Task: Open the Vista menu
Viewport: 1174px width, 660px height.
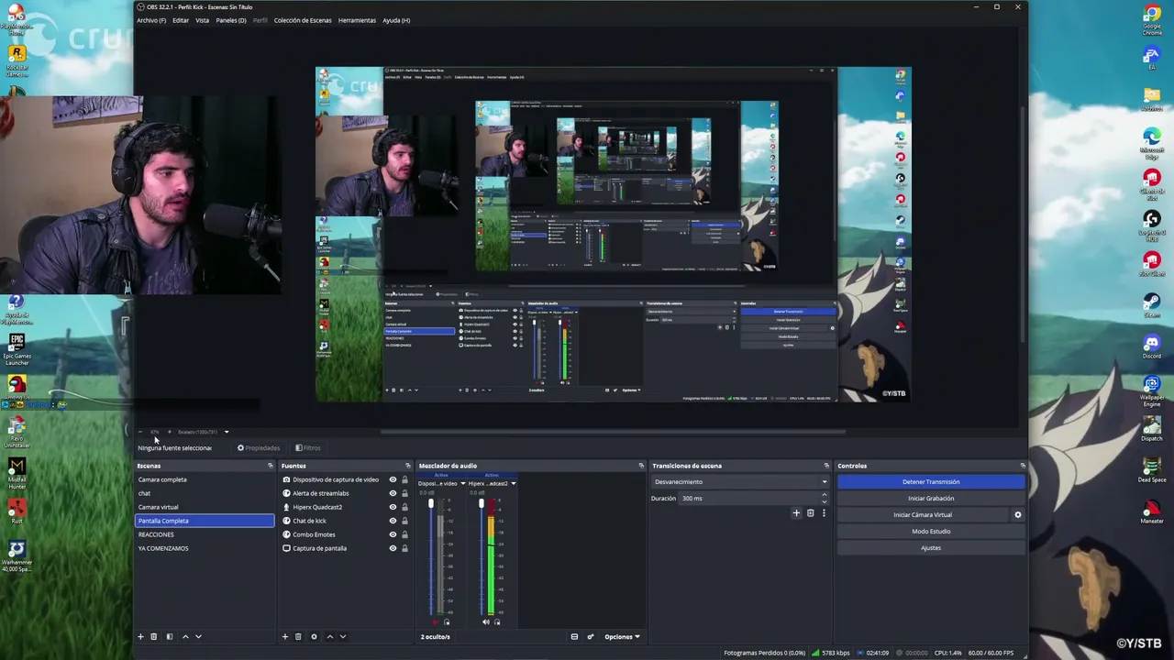Action: 202,20
